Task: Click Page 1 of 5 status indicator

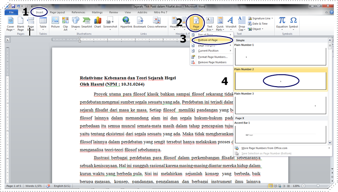Action: (x=14, y=186)
